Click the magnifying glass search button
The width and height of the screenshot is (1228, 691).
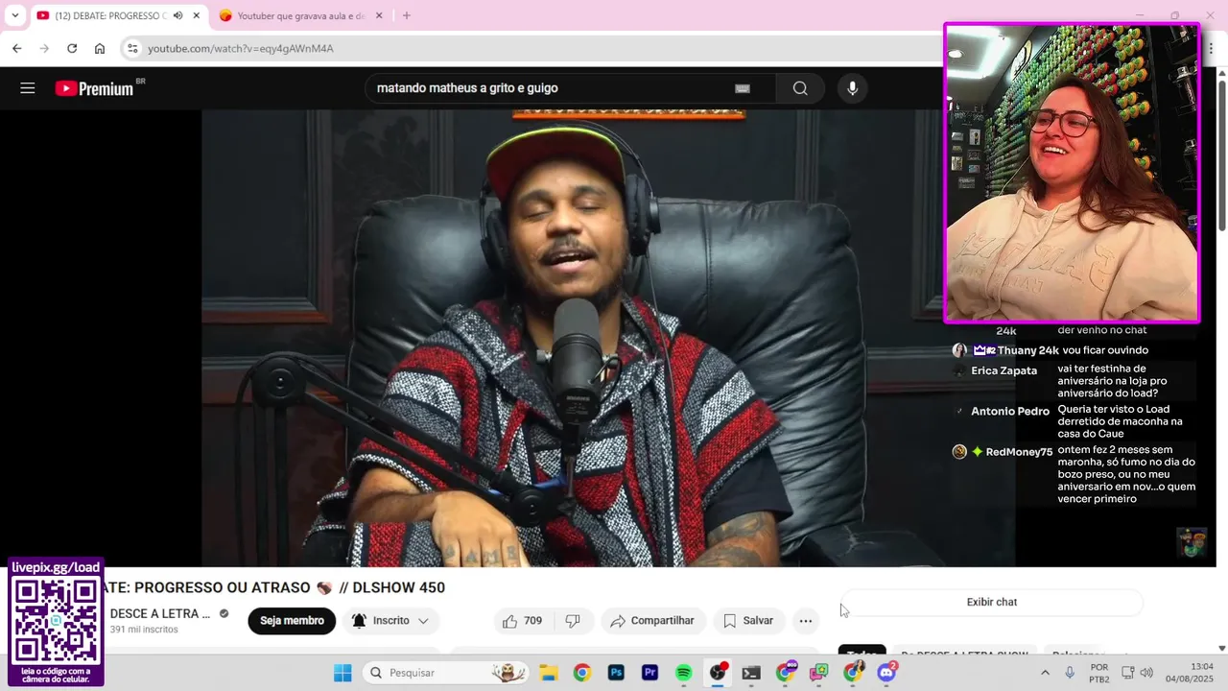coord(800,88)
